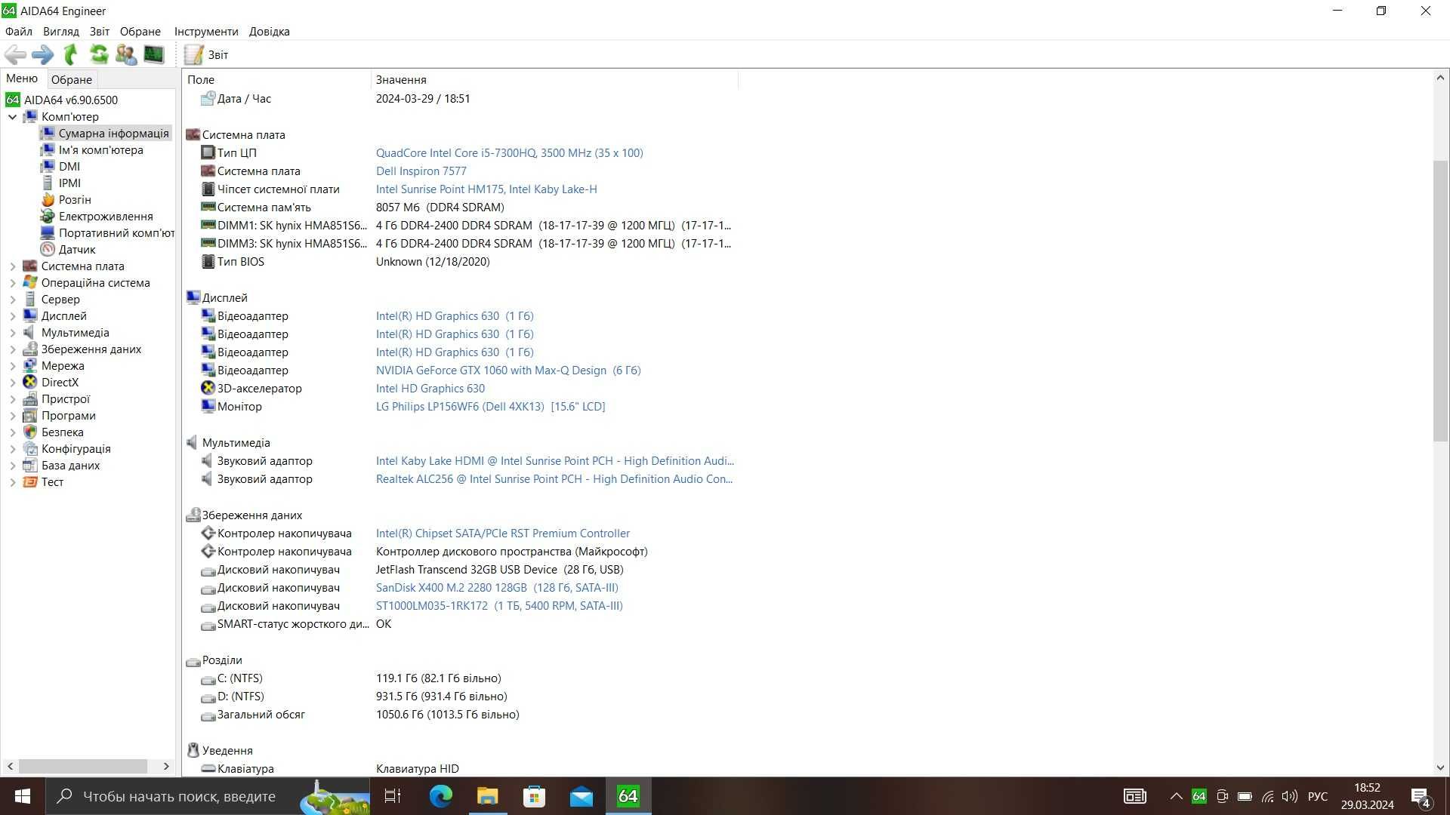Expand the Збереження даних tree node

tap(12, 349)
